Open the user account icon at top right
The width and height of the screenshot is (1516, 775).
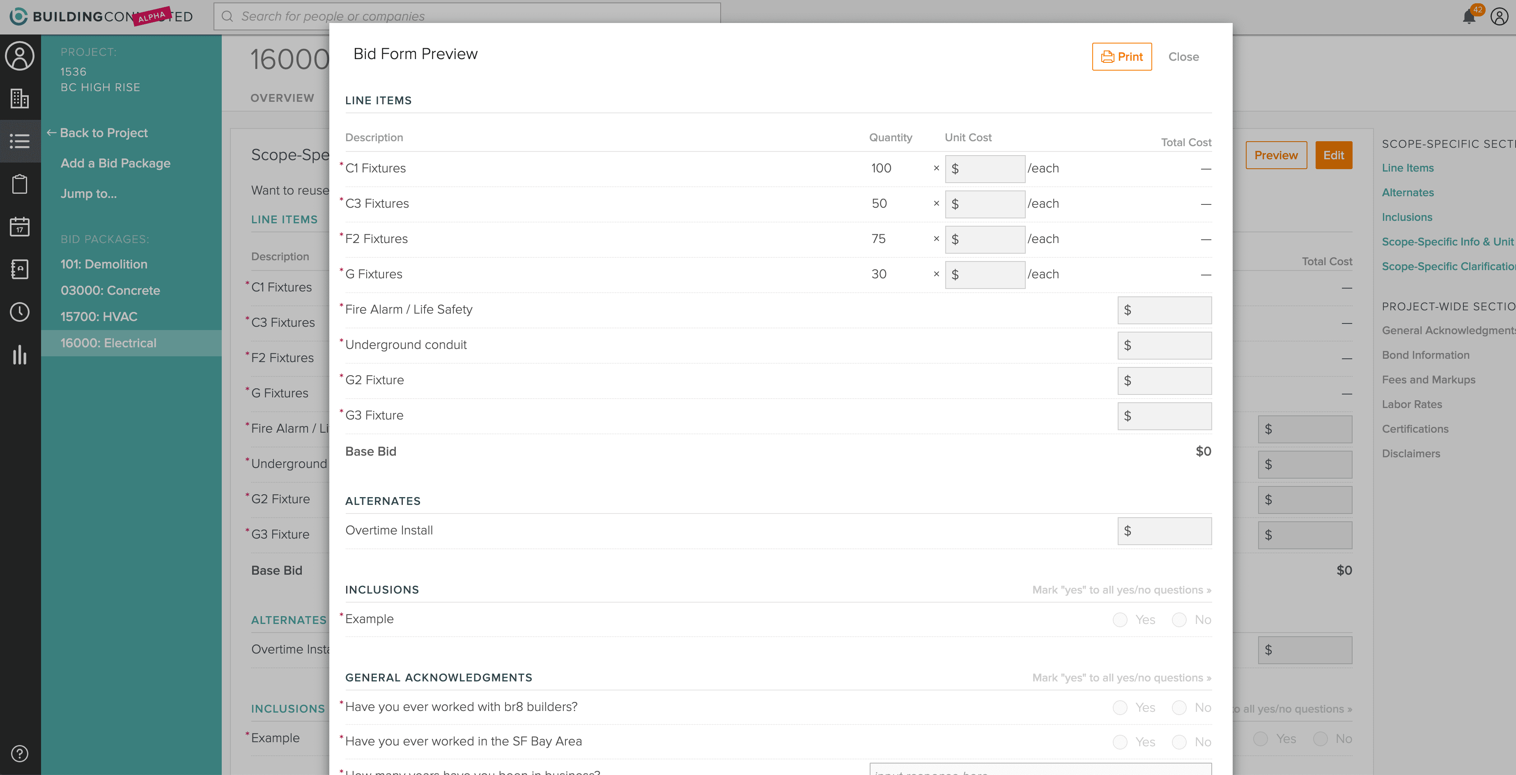pyautogui.click(x=1499, y=16)
